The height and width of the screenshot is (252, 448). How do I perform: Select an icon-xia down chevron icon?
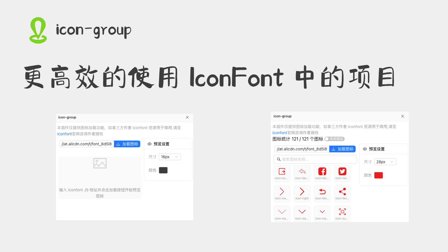tap(282, 212)
